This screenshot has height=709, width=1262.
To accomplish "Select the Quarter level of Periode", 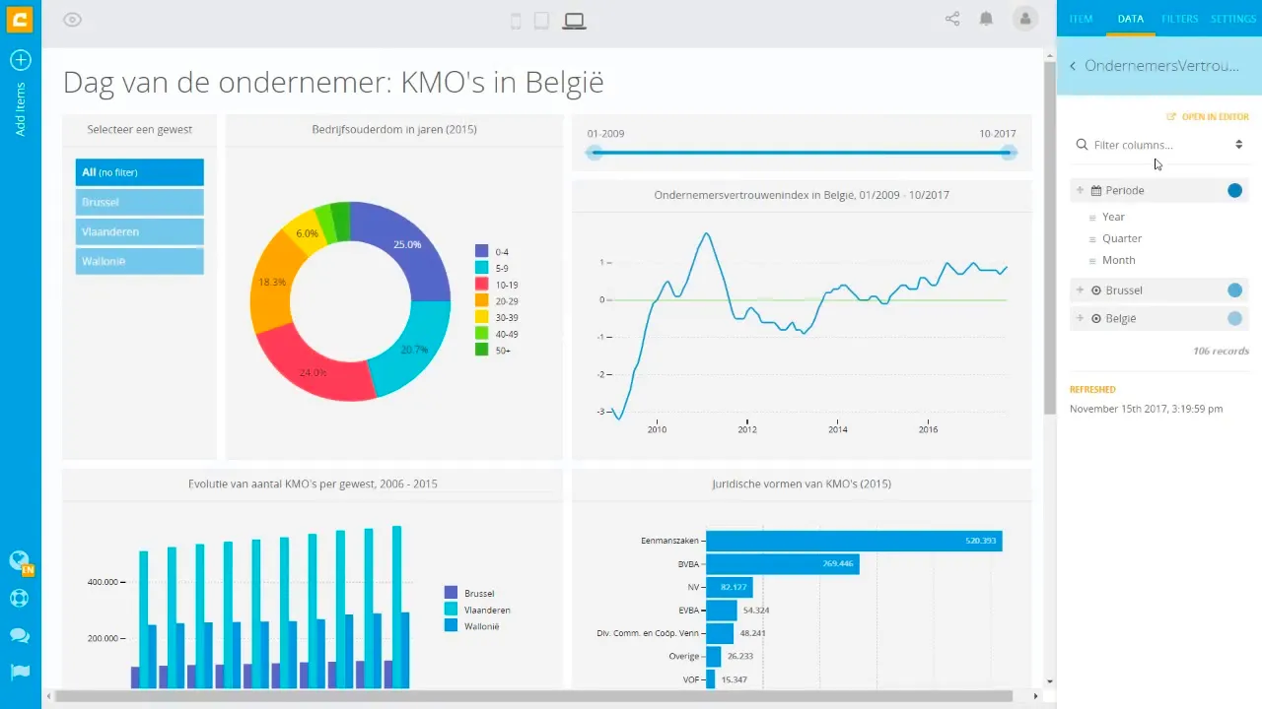I will point(1122,238).
